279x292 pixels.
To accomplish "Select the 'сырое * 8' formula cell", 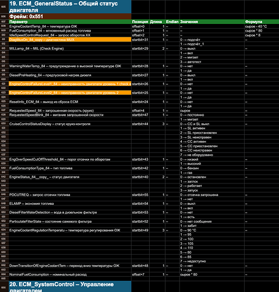I will click(x=262, y=35).
